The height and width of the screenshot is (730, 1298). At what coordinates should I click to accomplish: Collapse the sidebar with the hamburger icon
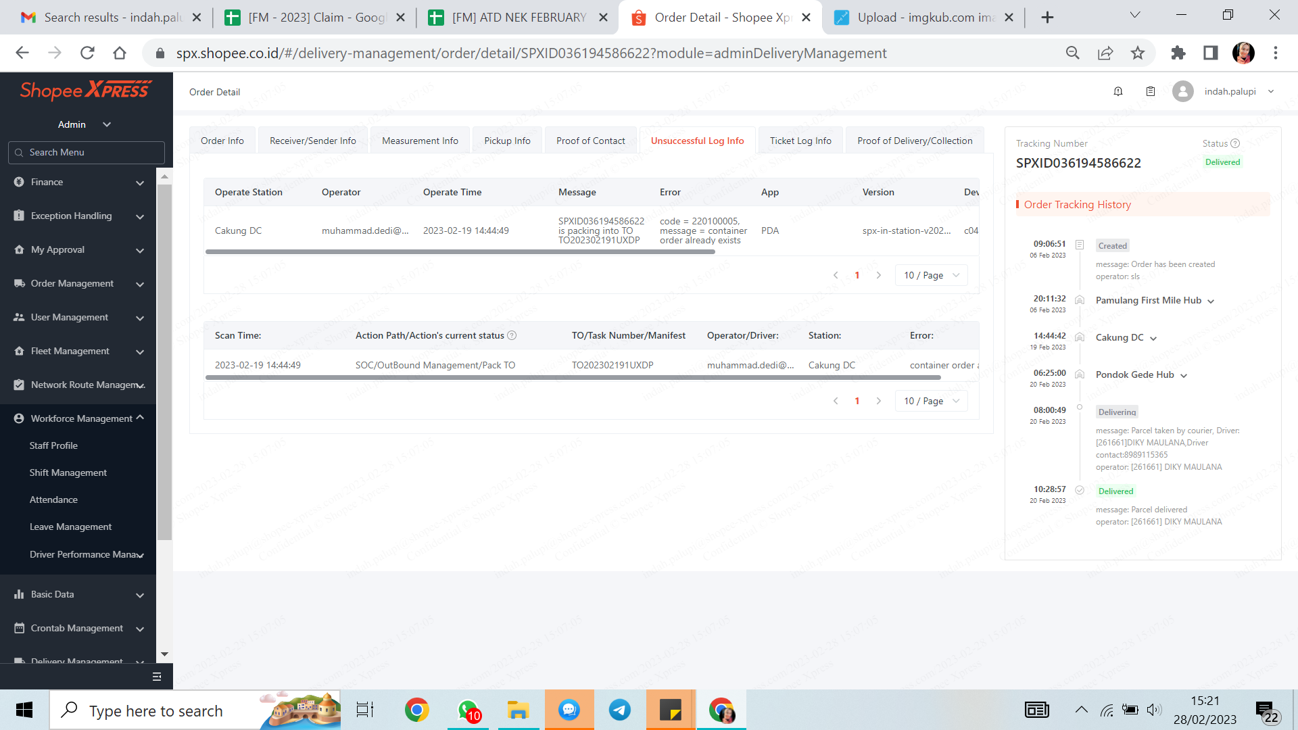(x=157, y=677)
